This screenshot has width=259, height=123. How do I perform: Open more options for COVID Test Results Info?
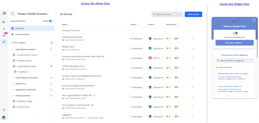click(192, 68)
